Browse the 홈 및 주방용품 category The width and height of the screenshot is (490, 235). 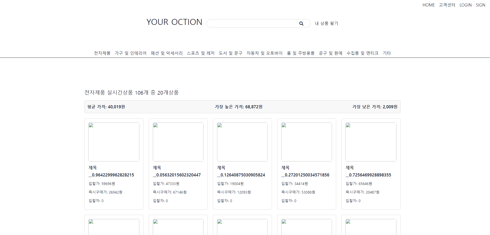coord(301,53)
